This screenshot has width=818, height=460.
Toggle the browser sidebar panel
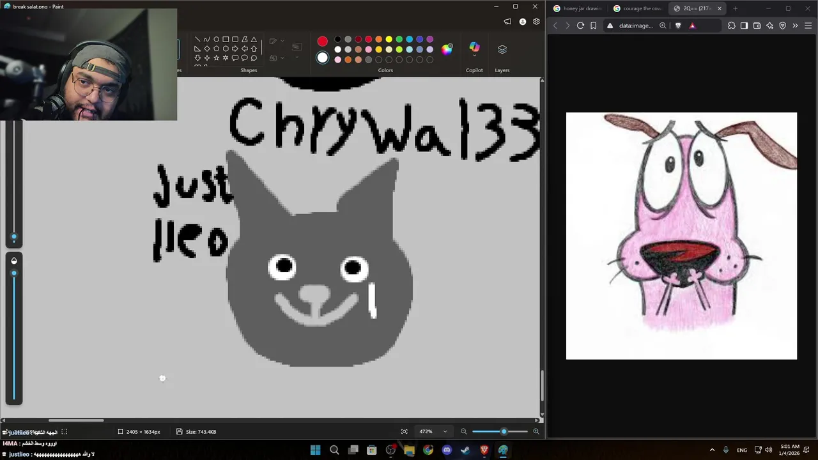coord(745,26)
